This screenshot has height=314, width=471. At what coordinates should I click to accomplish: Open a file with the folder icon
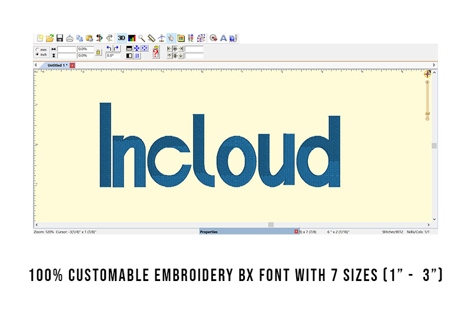(x=50, y=38)
